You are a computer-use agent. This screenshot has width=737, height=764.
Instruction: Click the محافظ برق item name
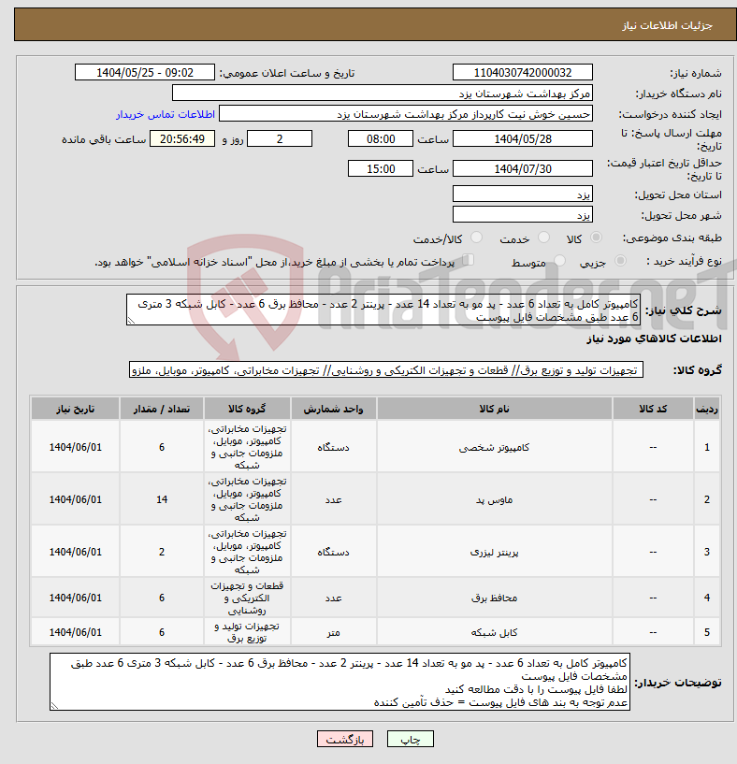[494, 598]
